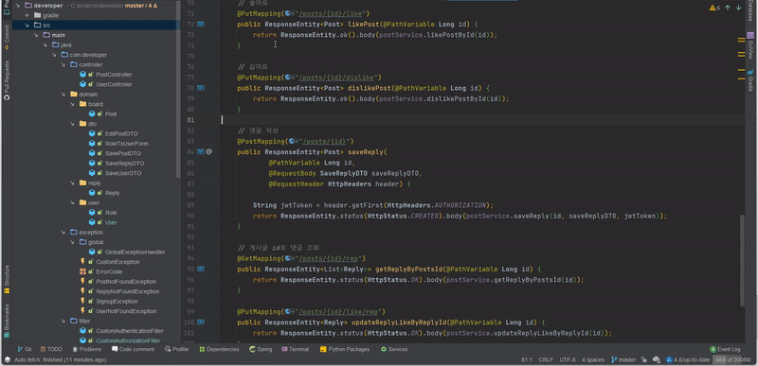This screenshot has width=758, height=366.
Task: Collapse the main folder
Action: click(36, 35)
